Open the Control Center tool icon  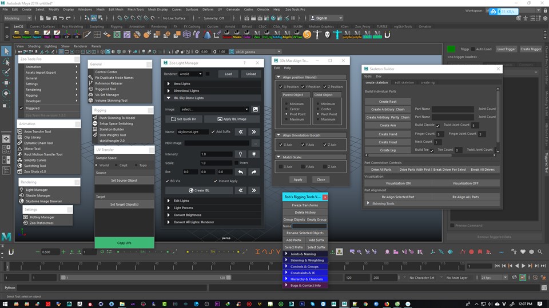106,72
